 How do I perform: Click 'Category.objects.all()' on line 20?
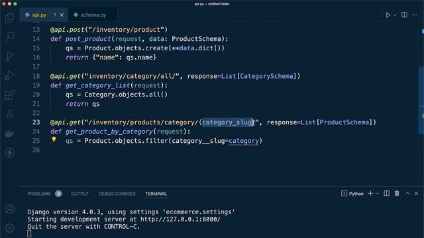126,95
